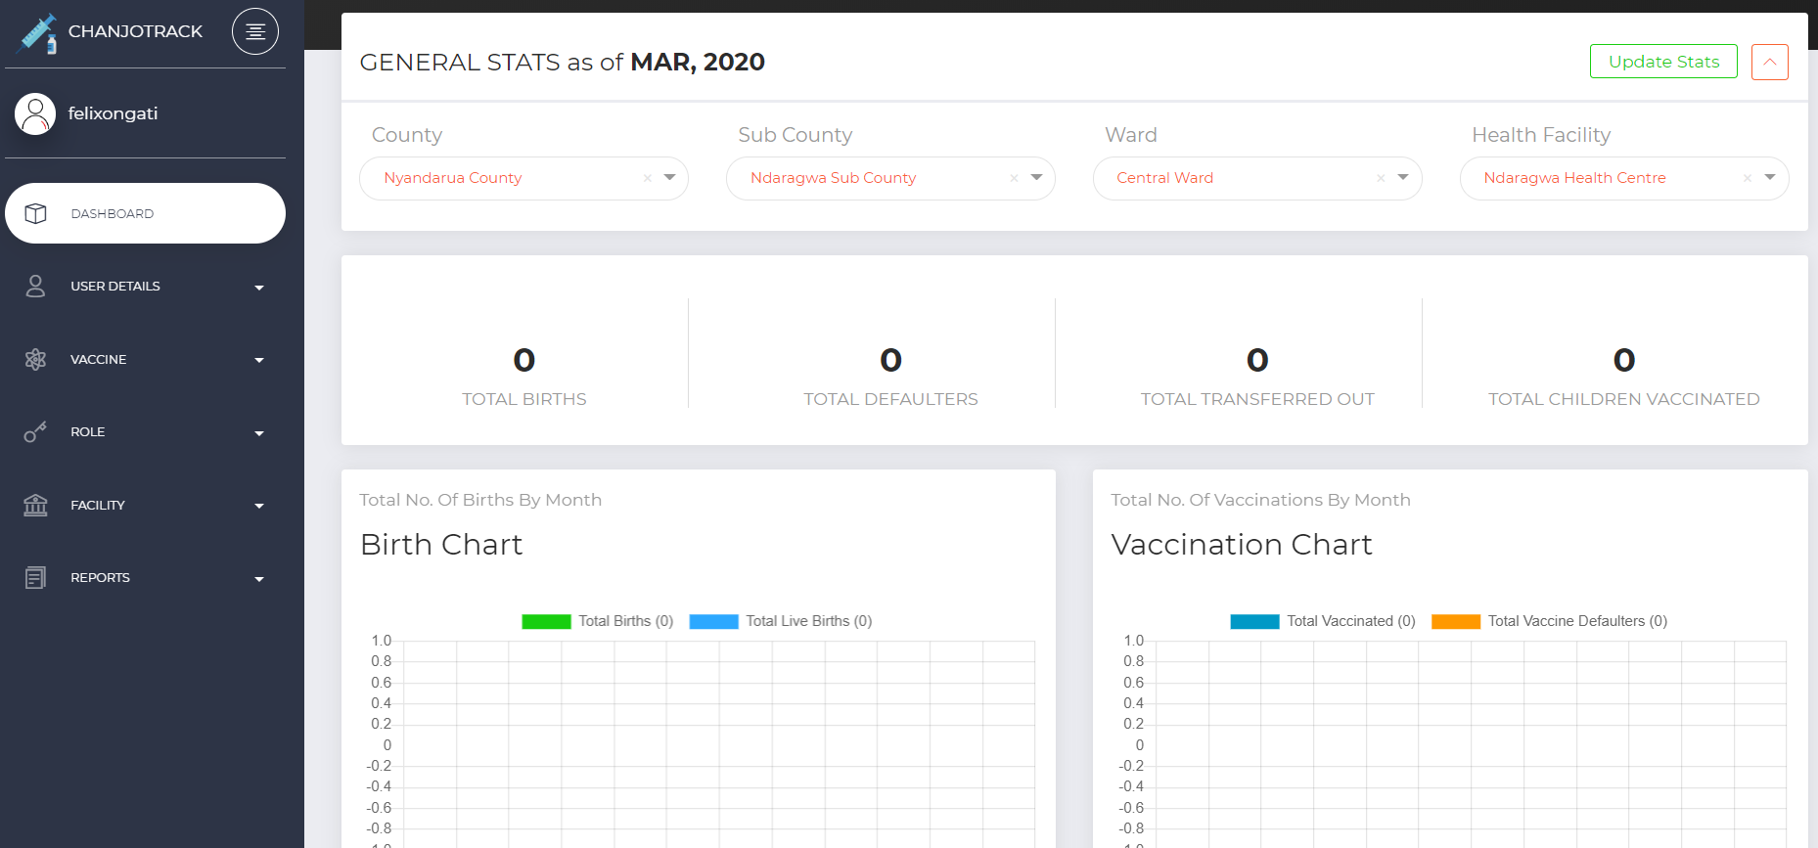Image resolution: width=1818 pixels, height=848 pixels.
Task: Click the ChanjoTrack syringe logo icon
Action: [38, 33]
